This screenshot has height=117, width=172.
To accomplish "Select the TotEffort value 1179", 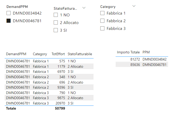I will click(61, 66).
